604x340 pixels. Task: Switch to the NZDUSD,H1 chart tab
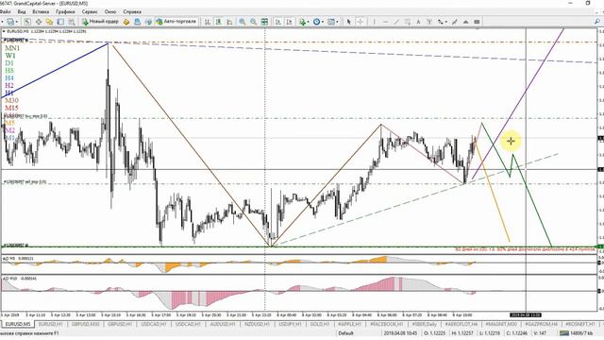257,324
